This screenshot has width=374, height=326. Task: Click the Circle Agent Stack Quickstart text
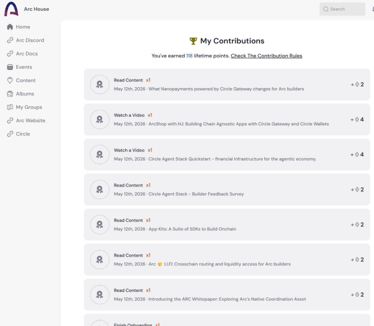coord(232,159)
